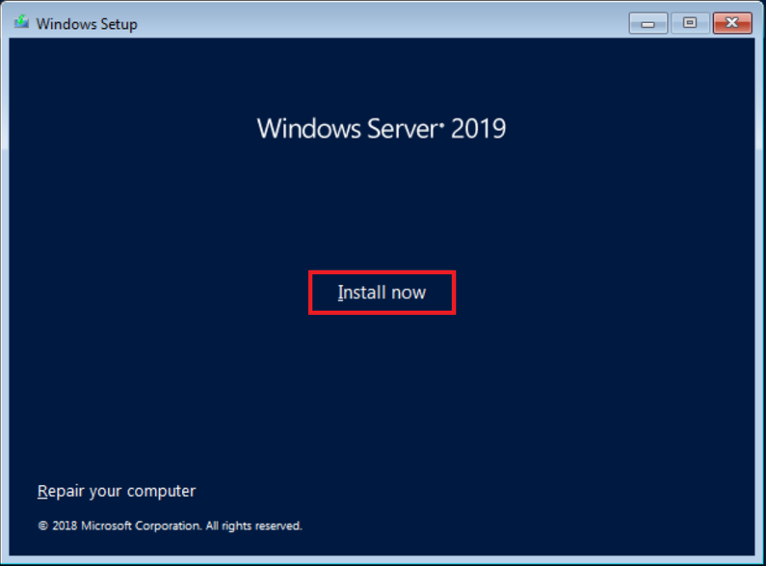Image resolution: width=766 pixels, height=566 pixels.
Task: Click the Windows Setup title bar icon
Action: 21,22
